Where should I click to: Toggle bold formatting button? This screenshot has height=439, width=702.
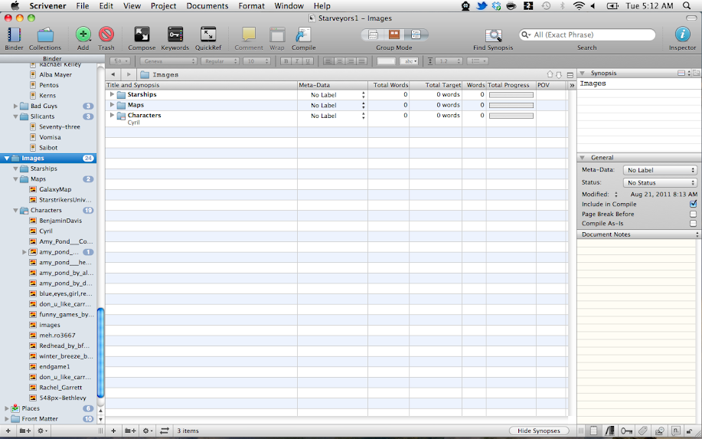286,61
